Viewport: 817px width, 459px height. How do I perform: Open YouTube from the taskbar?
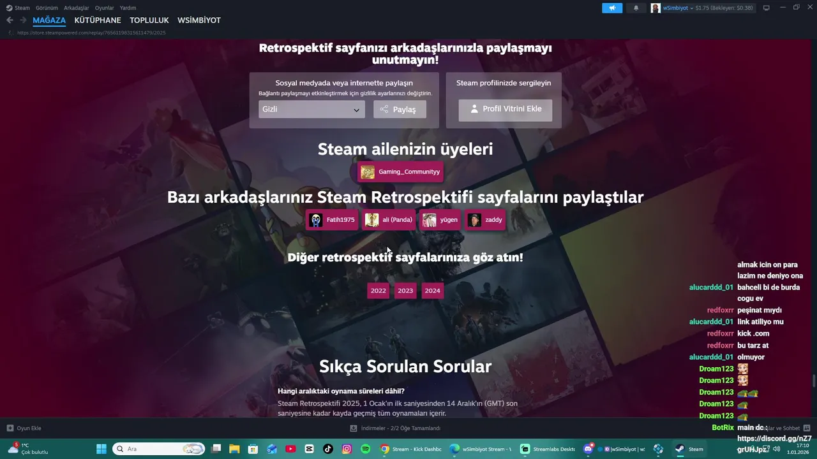coord(290,449)
